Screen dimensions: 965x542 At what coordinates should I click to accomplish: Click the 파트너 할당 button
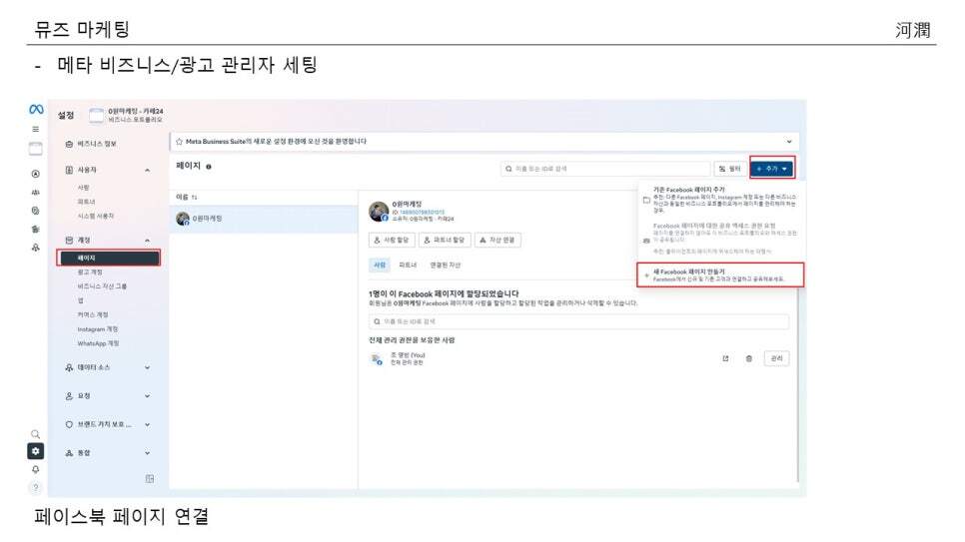(445, 240)
